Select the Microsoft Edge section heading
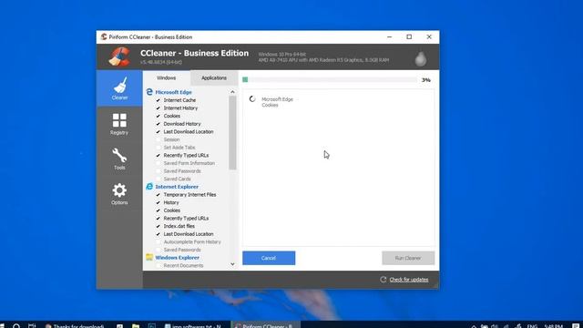Viewport: 583px width, 328px height. click(174, 92)
